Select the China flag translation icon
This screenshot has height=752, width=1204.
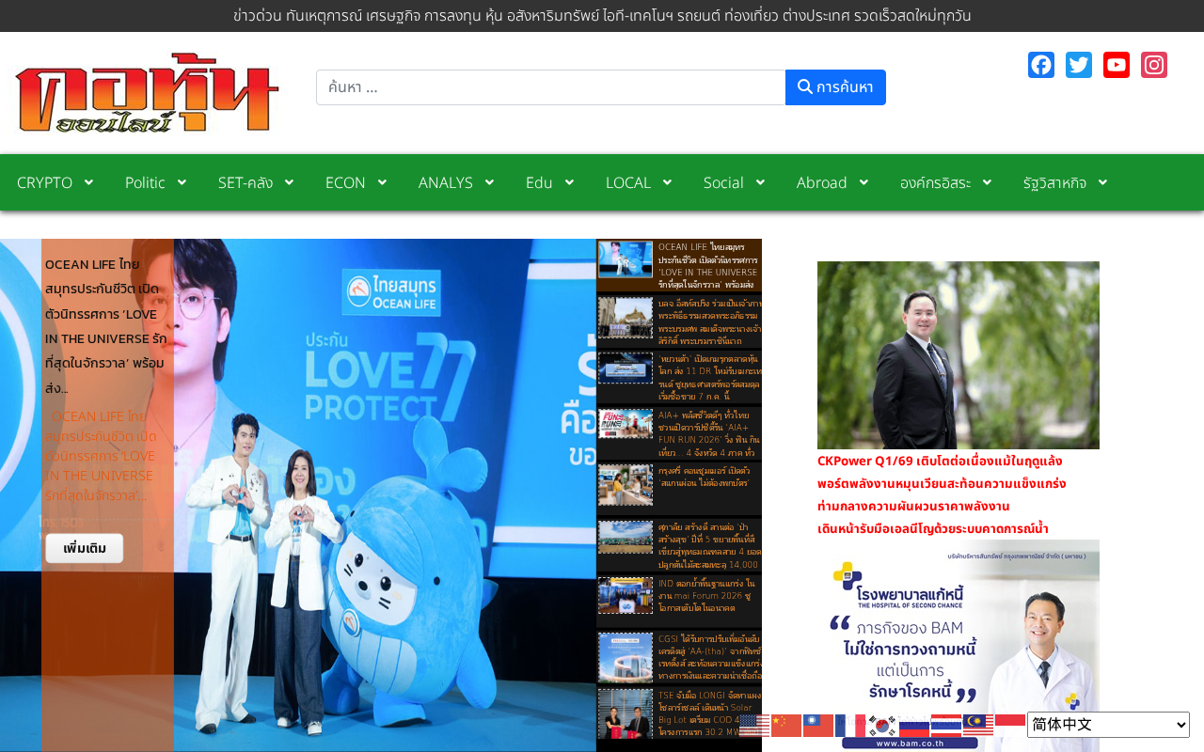pos(786,725)
